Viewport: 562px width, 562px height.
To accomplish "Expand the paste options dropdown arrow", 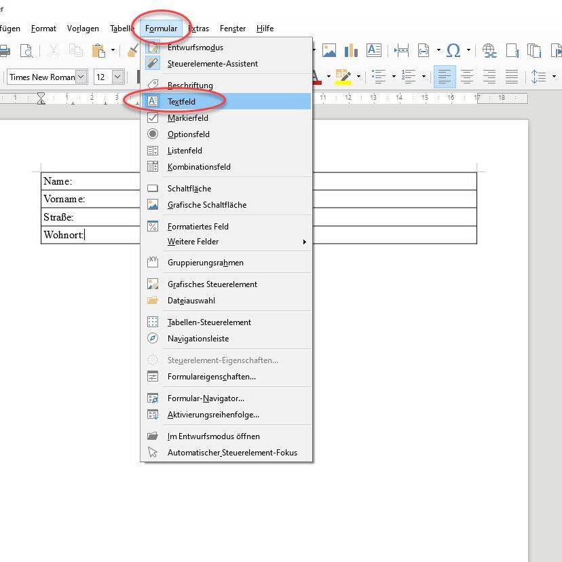I will pos(113,50).
